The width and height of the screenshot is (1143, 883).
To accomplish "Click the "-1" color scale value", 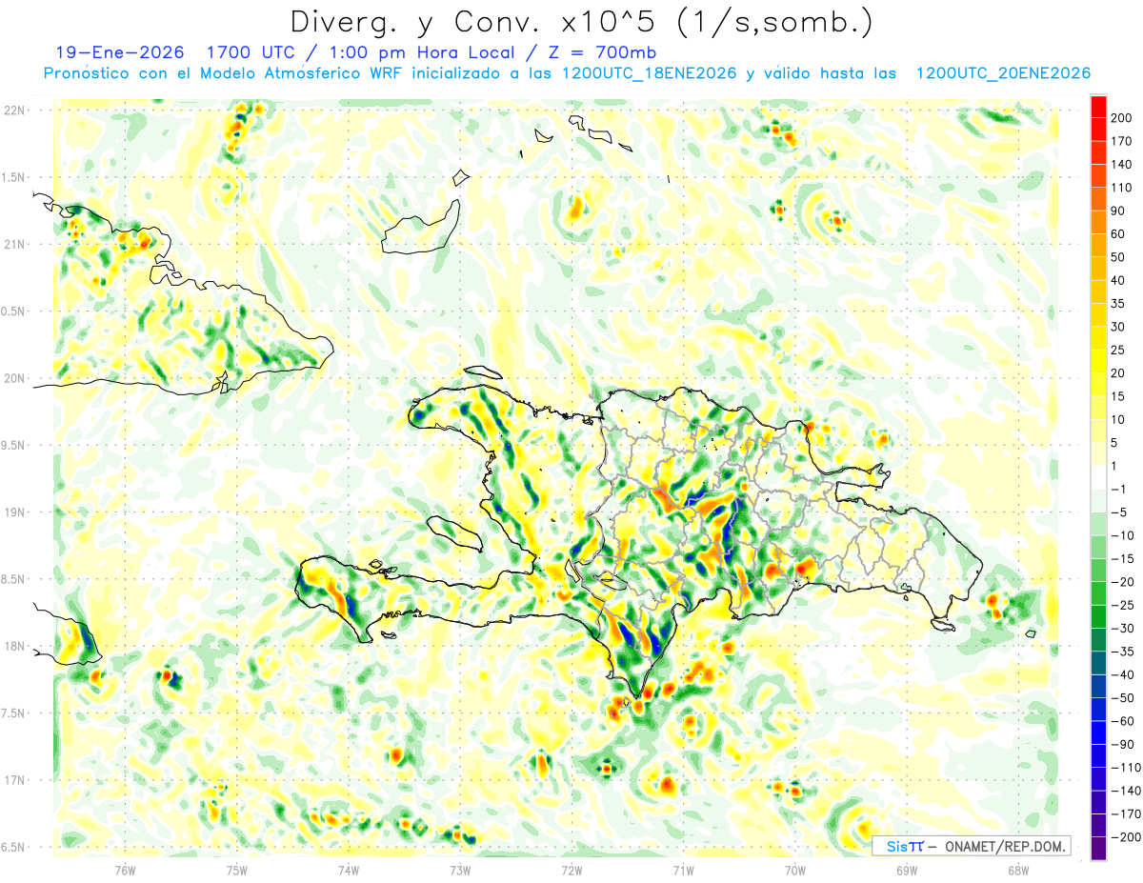I will (1118, 489).
